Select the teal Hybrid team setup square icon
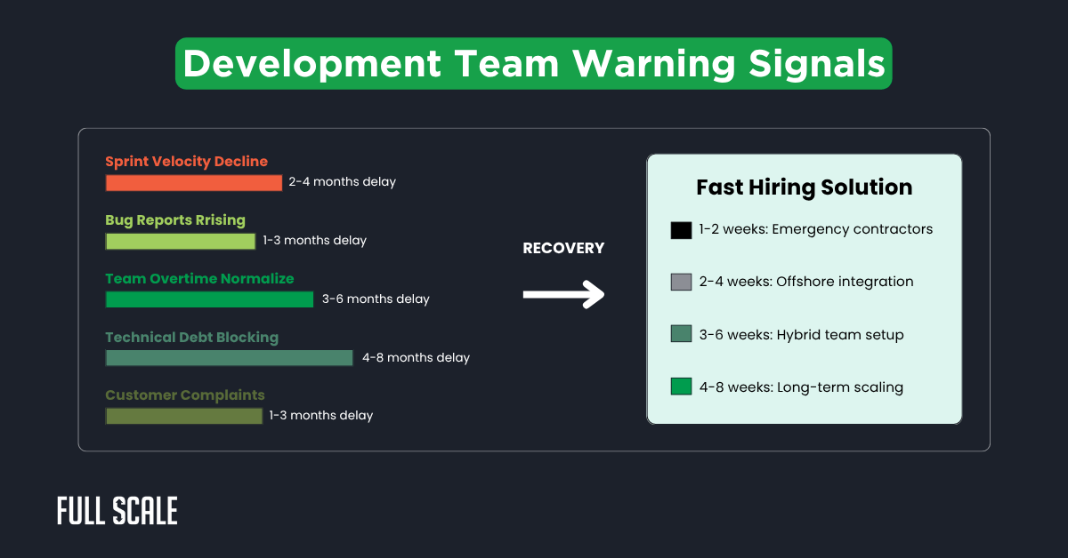The height and width of the screenshot is (558, 1068). [x=681, y=334]
